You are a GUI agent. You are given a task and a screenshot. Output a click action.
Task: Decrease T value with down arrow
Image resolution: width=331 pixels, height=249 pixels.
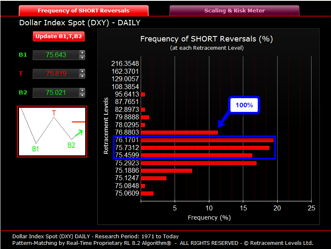82,76
